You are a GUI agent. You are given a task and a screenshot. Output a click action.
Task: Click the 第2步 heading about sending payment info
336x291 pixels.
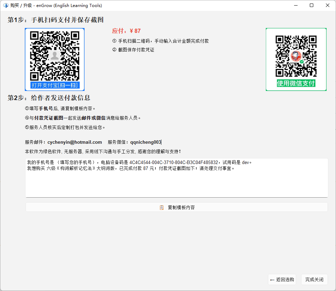[x=49, y=98]
